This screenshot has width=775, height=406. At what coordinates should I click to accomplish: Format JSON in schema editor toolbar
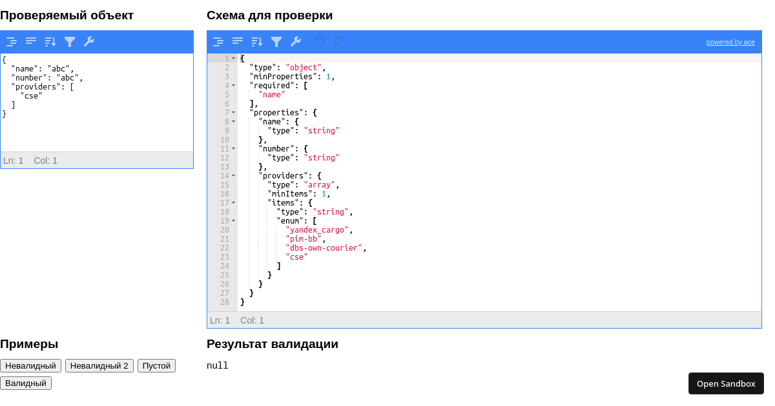(x=218, y=42)
